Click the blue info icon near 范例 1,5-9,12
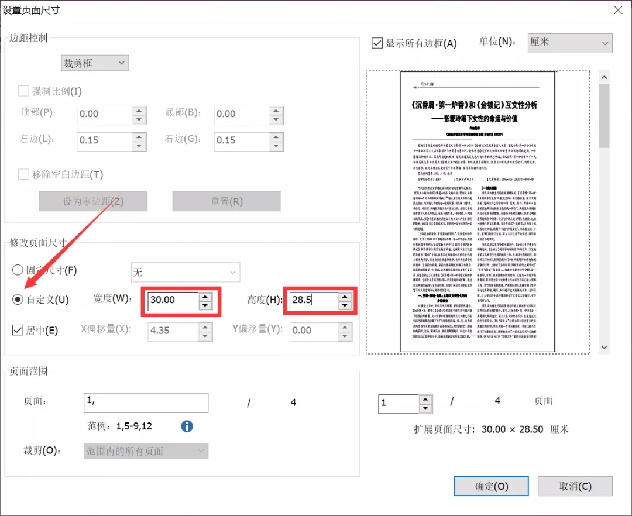The image size is (632, 516). click(x=187, y=426)
